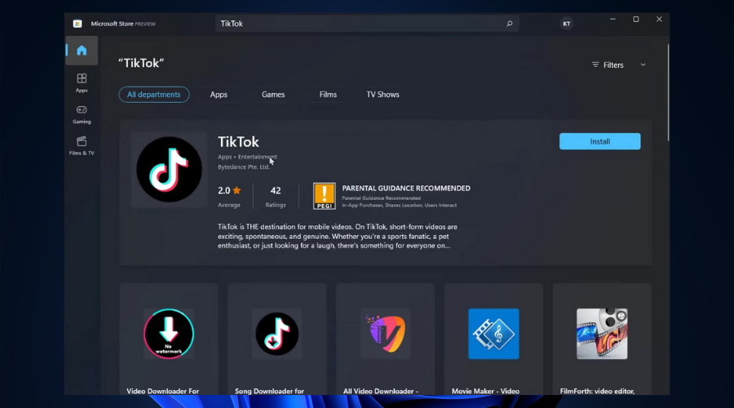Minimize the Microsoft Store window
This screenshot has width=734, height=408.
click(x=612, y=20)
